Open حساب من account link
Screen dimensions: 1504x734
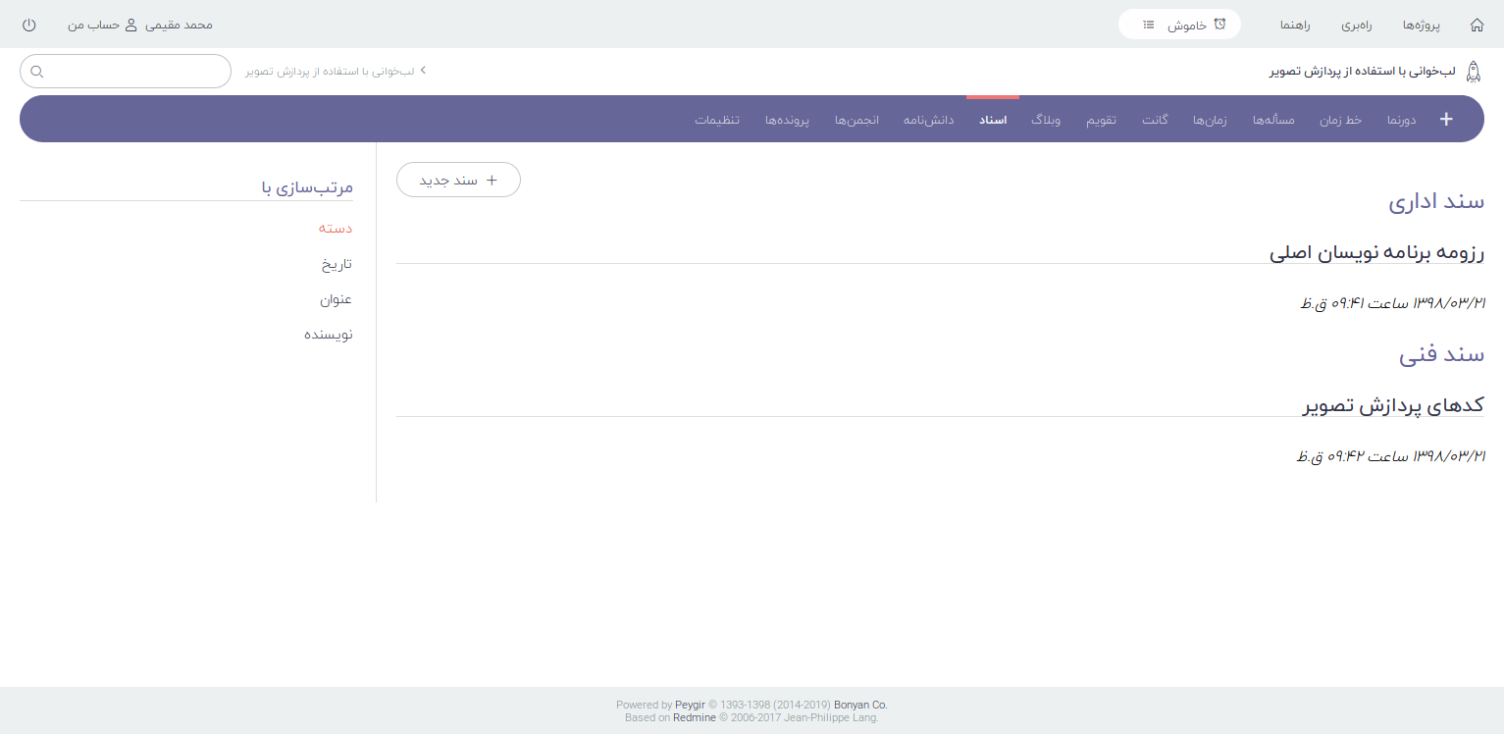click(x=93, y=25)
